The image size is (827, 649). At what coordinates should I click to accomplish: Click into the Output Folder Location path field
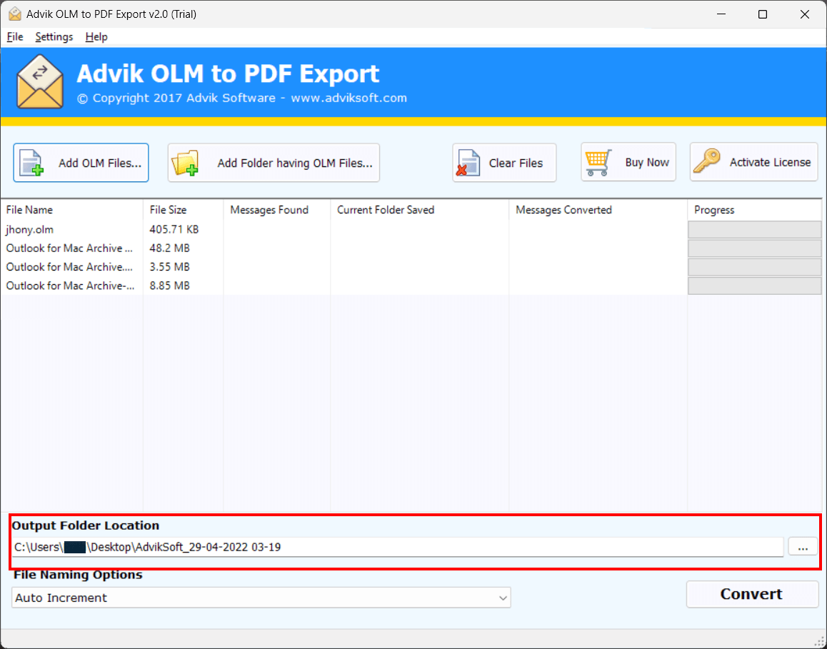399,547
